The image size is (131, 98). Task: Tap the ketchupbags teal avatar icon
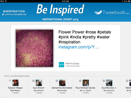tap(61, 65)
